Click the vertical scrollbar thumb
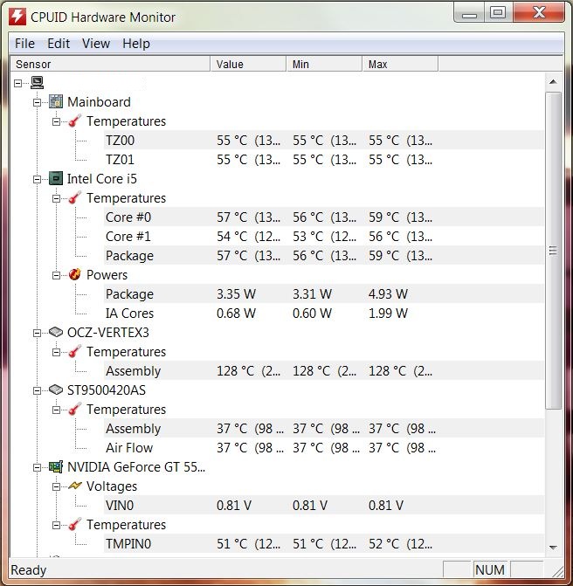Screen dimensions: 573x586 pyautogui.click(x=553, y=251)
